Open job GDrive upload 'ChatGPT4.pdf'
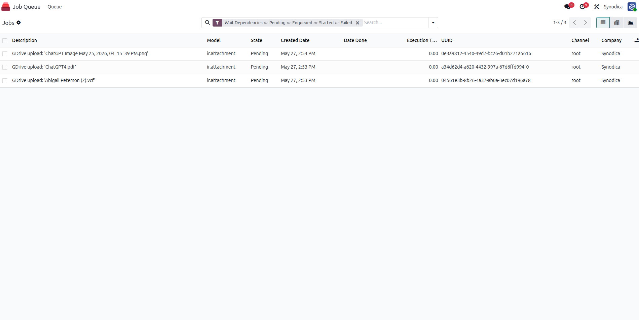This screenshot has height=320, width=639. click(x=44, y=67)
